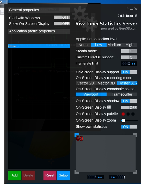Viewport: 141px width, 184px height.
Task: Set application detection level to Medium
Action: [x=114, y=45]
